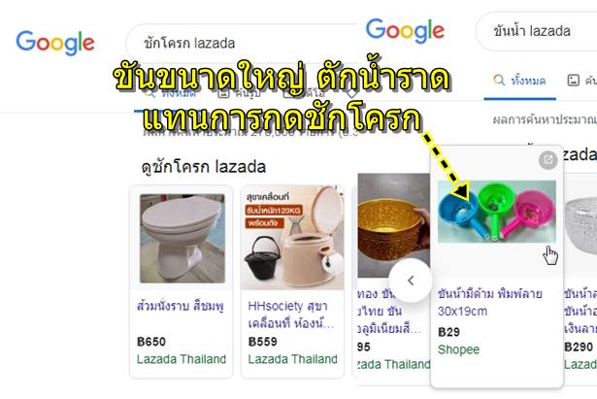Click the right Google logo
The height and width of the screenshot is (399, 597).
point(405,30)
